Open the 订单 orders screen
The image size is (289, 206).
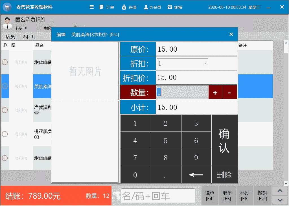pyautogui.click(x=107, y=7)
